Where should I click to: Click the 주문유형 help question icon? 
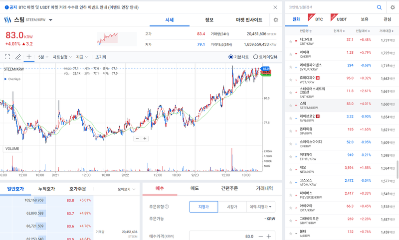[x=167, y=207]
